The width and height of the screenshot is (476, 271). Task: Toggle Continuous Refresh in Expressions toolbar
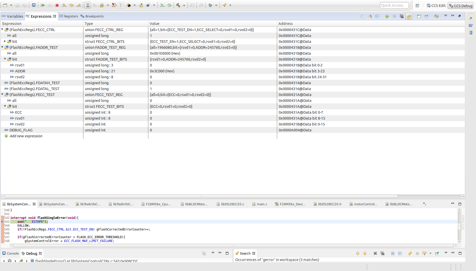point(409,16)
